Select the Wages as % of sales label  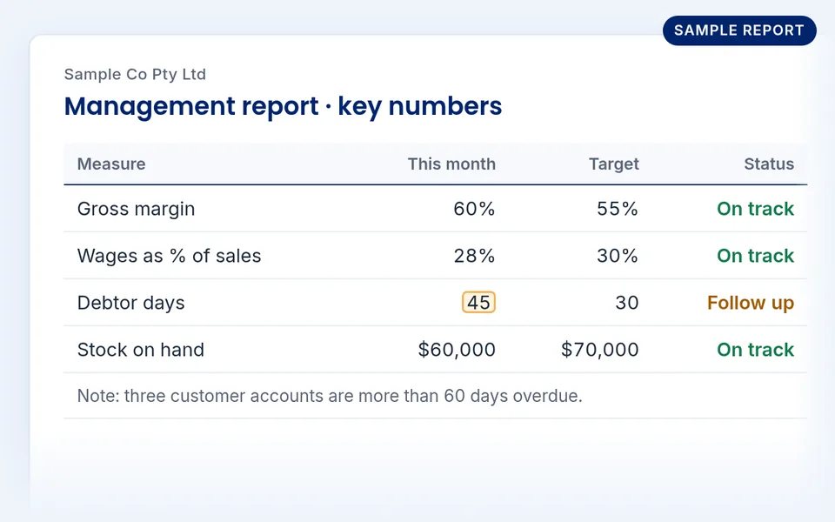(169, 256)
